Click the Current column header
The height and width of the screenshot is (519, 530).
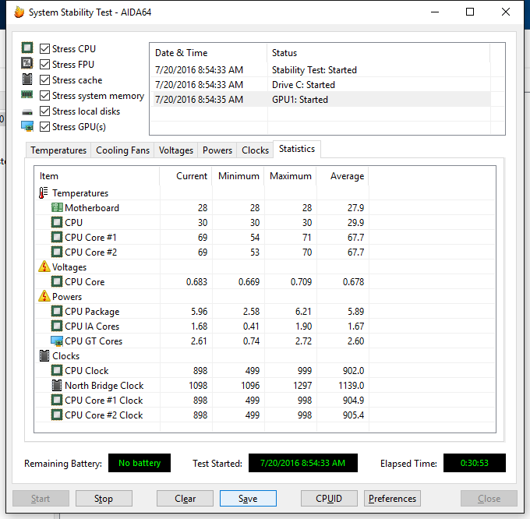[186, 176]
